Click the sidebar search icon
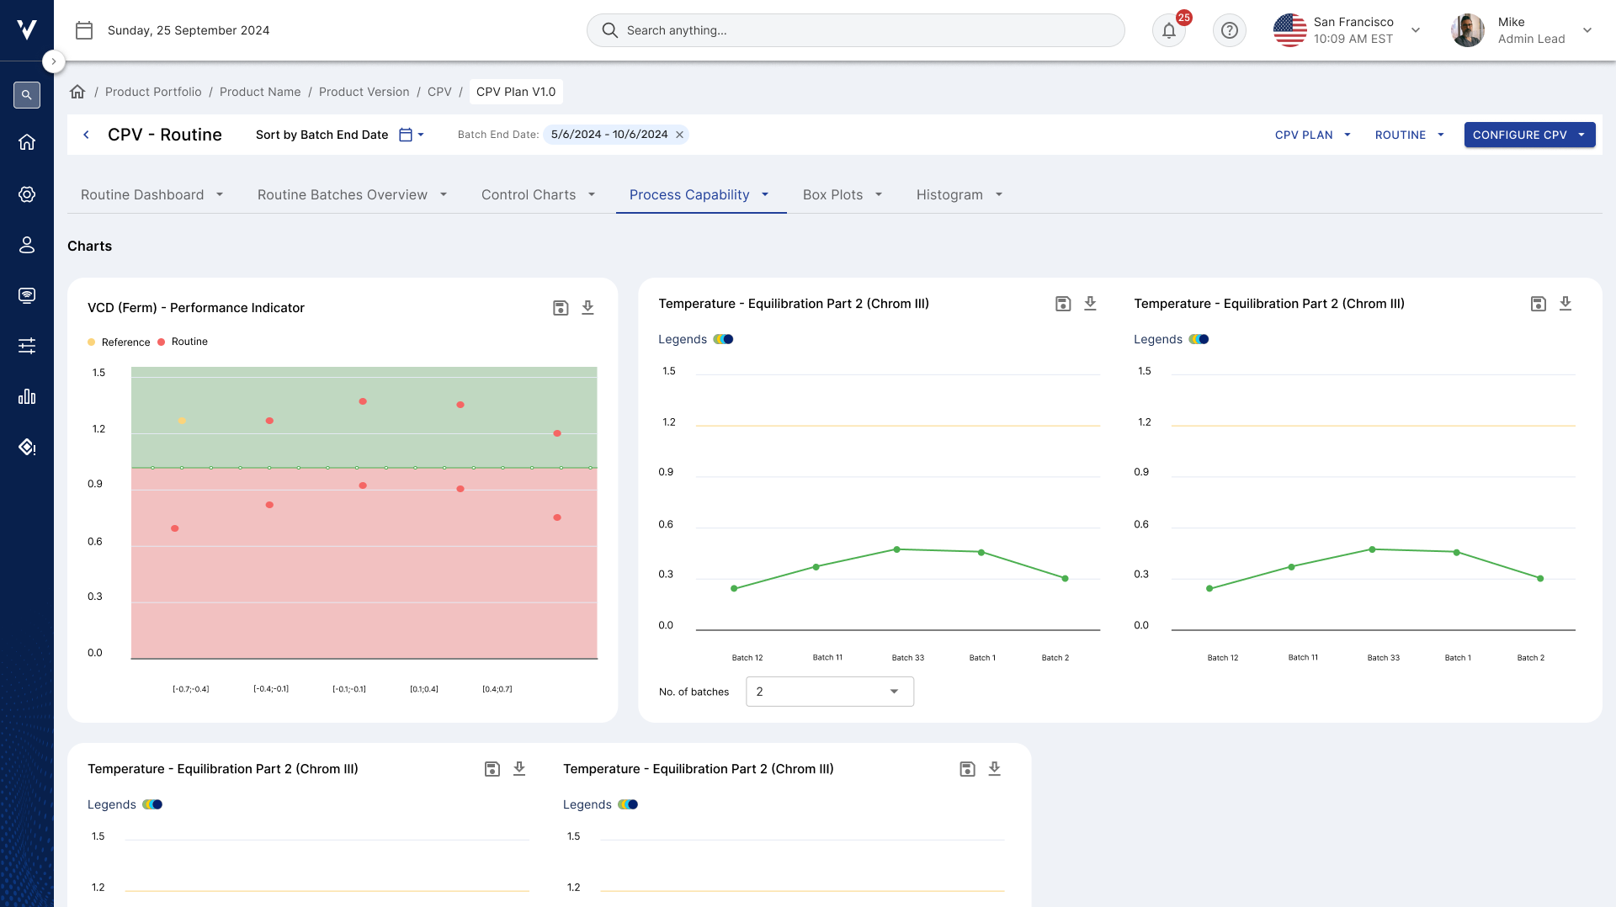This screenshot has width=1616, height=907. tap(27, 95)
